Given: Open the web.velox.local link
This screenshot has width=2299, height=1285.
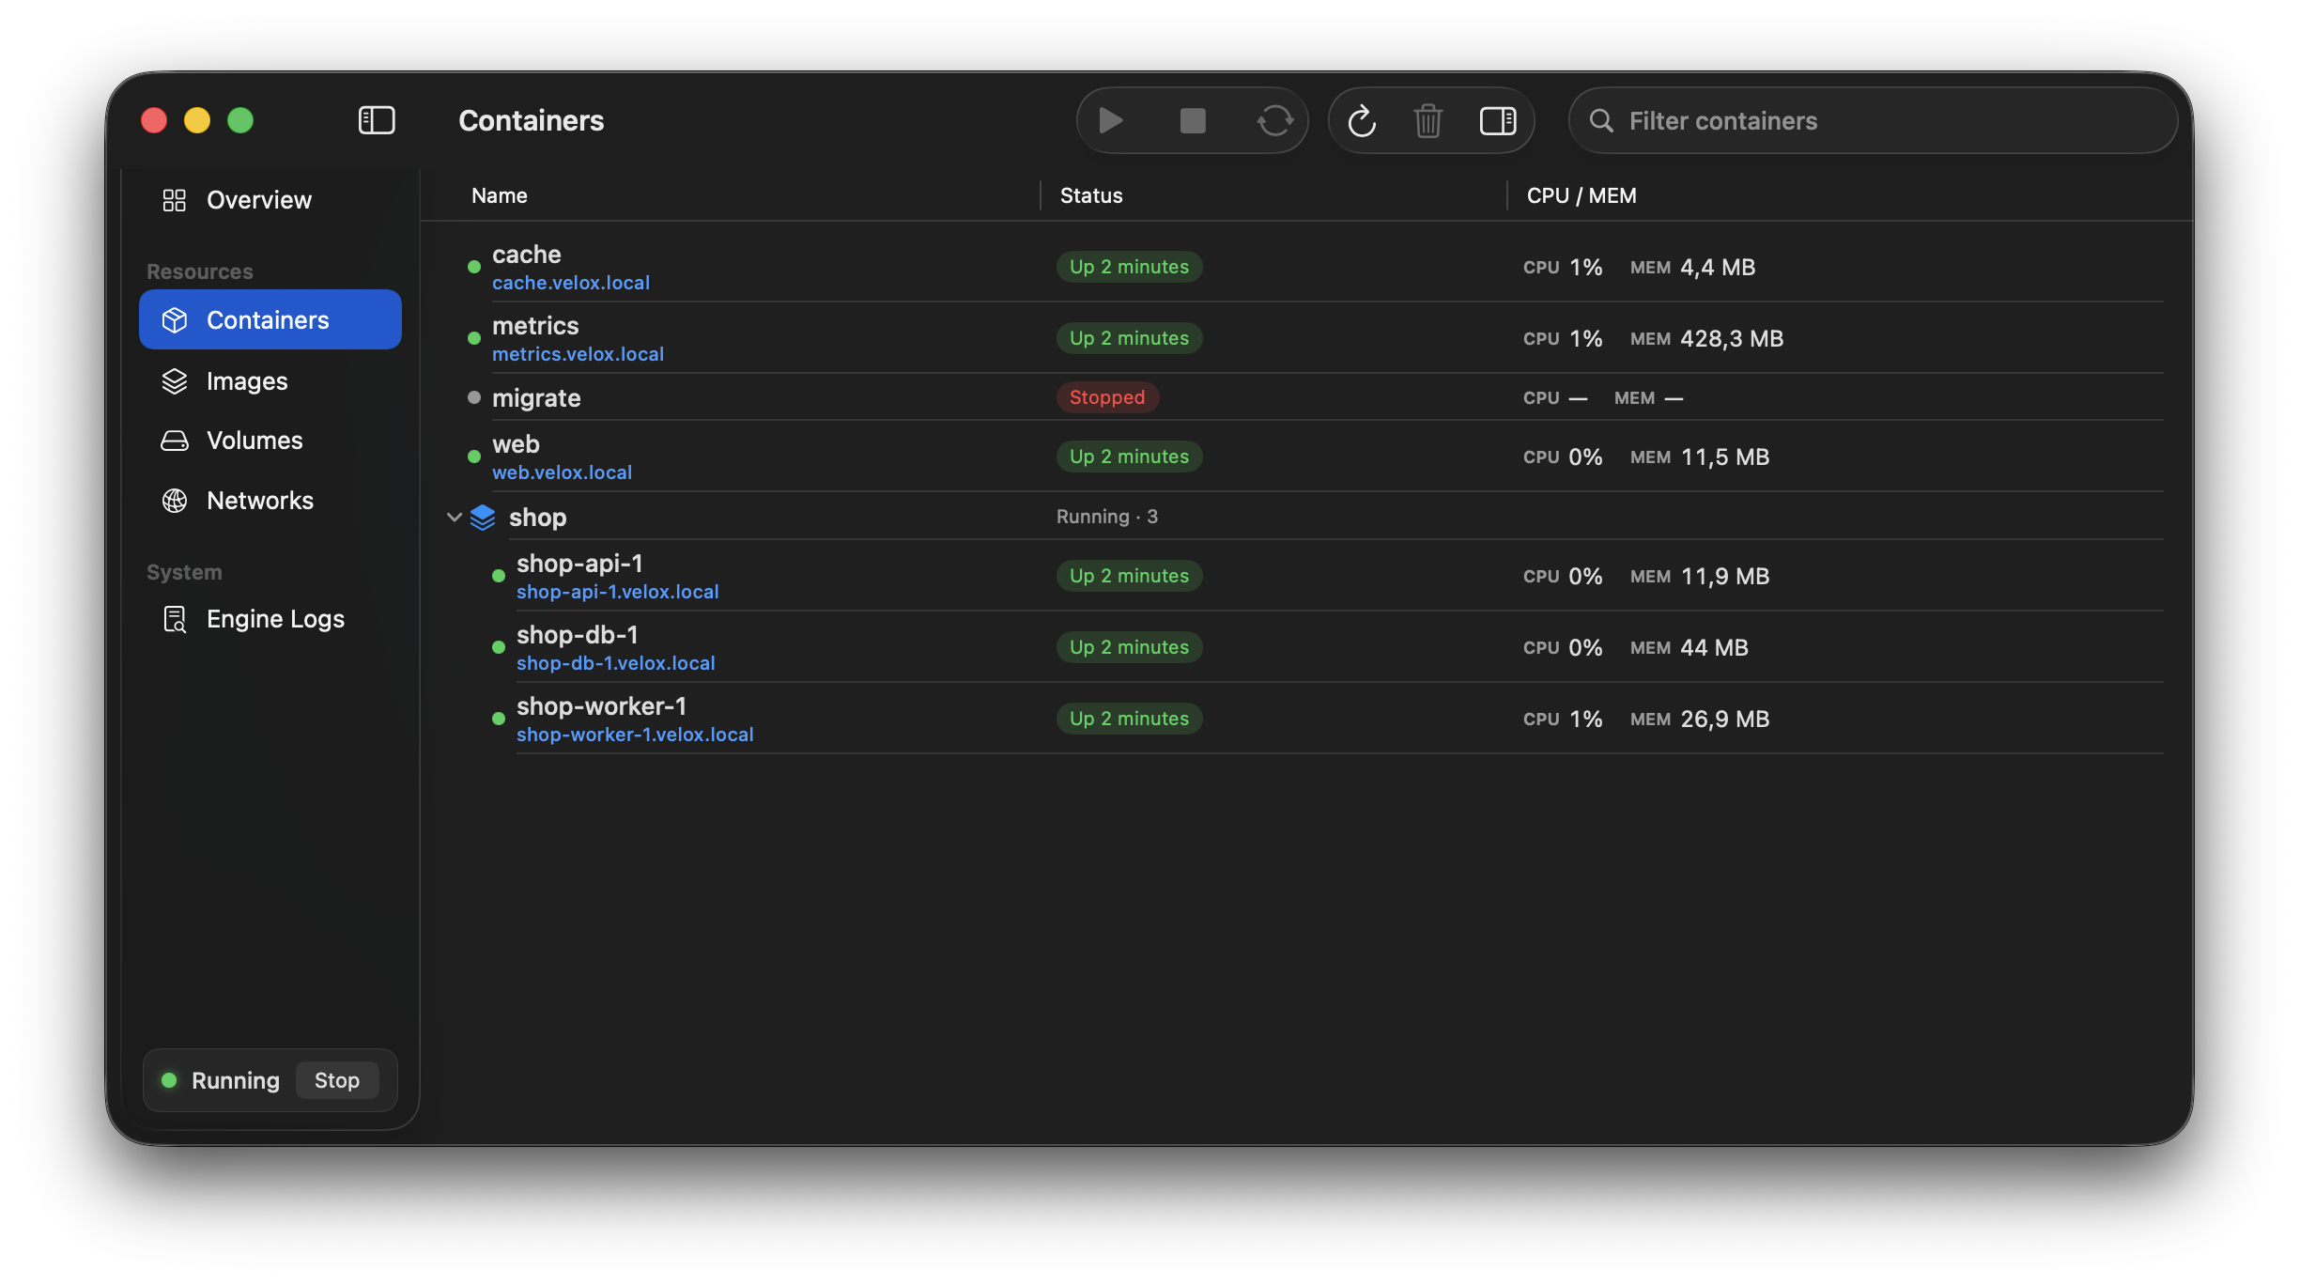Looking at the screenshot, I should click(x=562, y=472).
